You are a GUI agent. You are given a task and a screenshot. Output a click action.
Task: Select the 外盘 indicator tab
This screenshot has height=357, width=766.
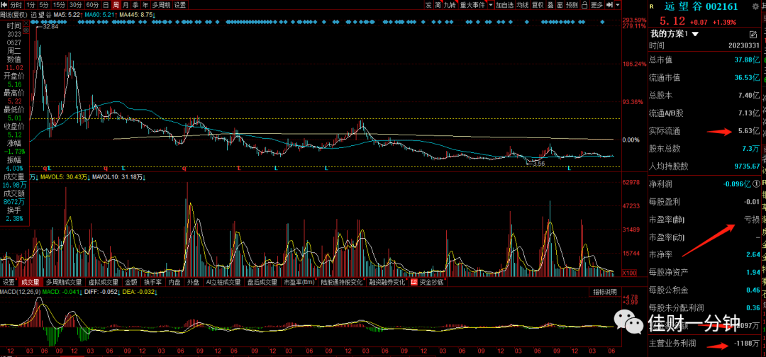pyautogui.click(x=193, y=282)
